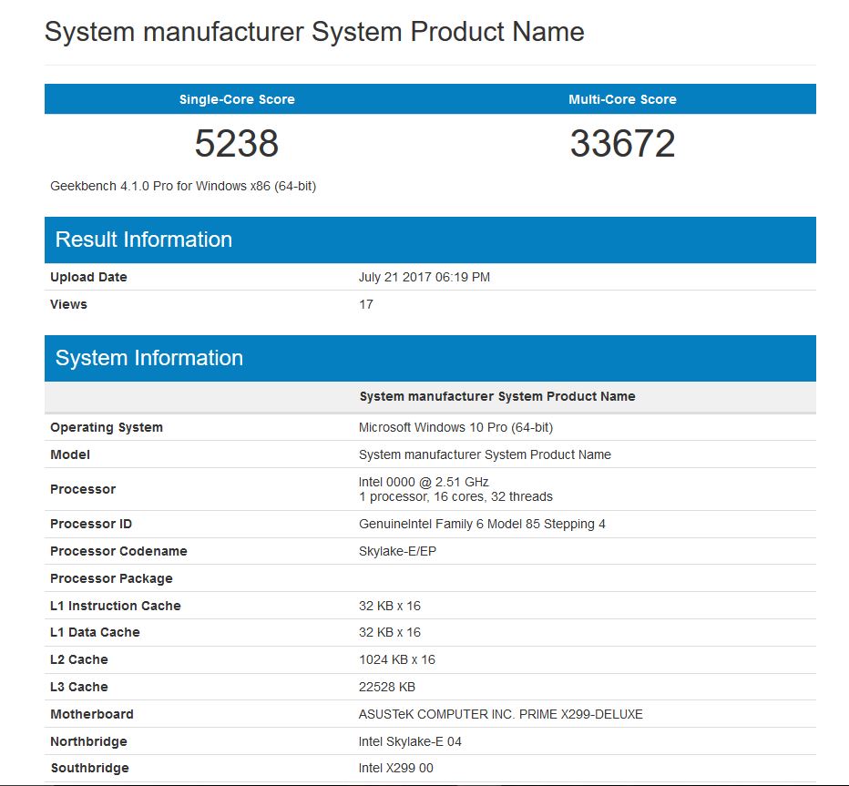Select the Result Information section header
The width and height of the screenshot is (849, 786).
pyautogui.click(x=144, y=240)
